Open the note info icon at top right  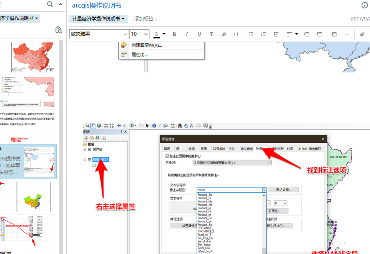(x=364, y=5)
